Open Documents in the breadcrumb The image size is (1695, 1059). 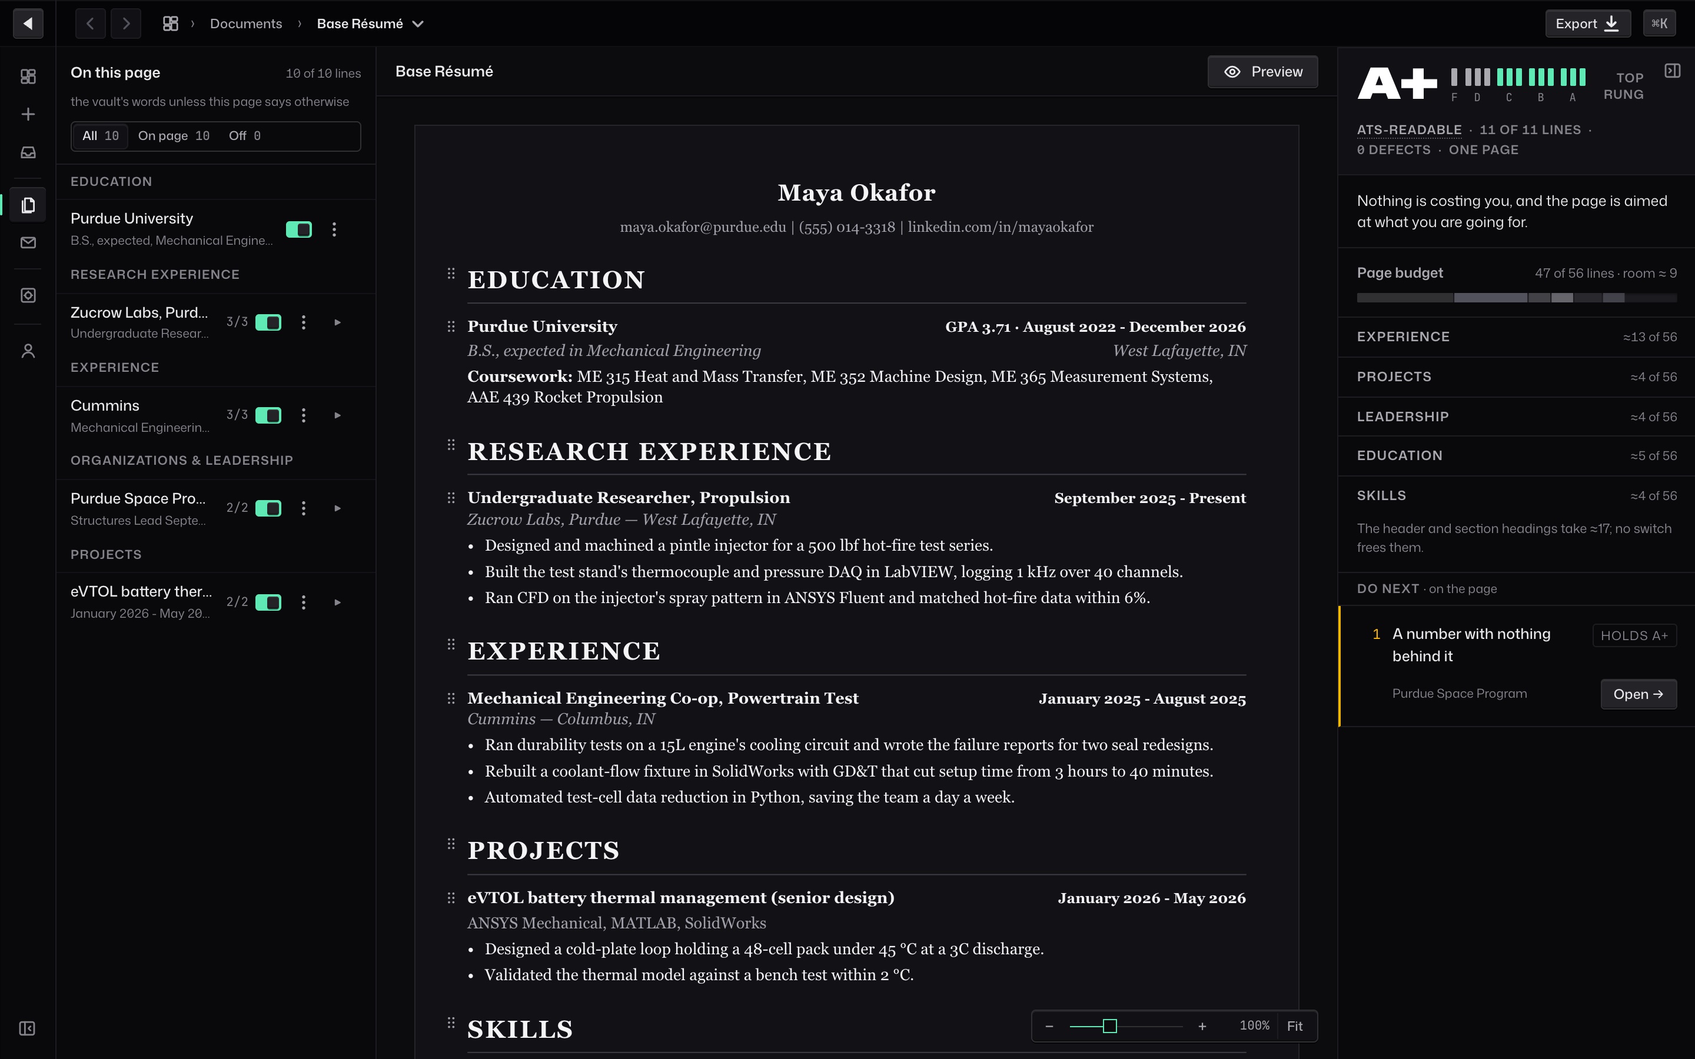[x=246, y=24]
